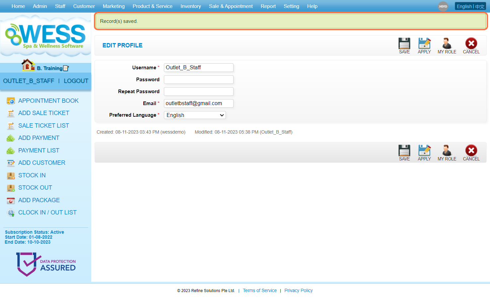Open My Role in the top toolbar

(x=447, y=44)
